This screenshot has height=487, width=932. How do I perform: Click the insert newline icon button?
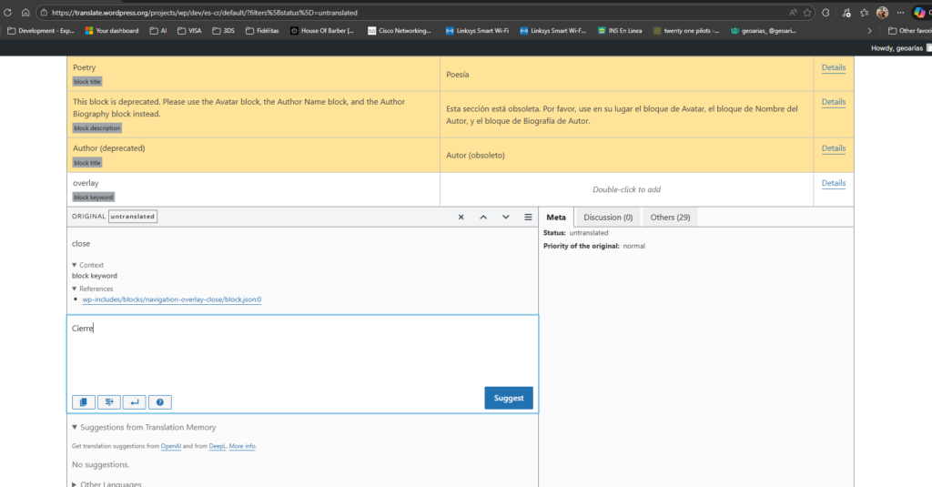pyautogui.click(x=134, y=401)
